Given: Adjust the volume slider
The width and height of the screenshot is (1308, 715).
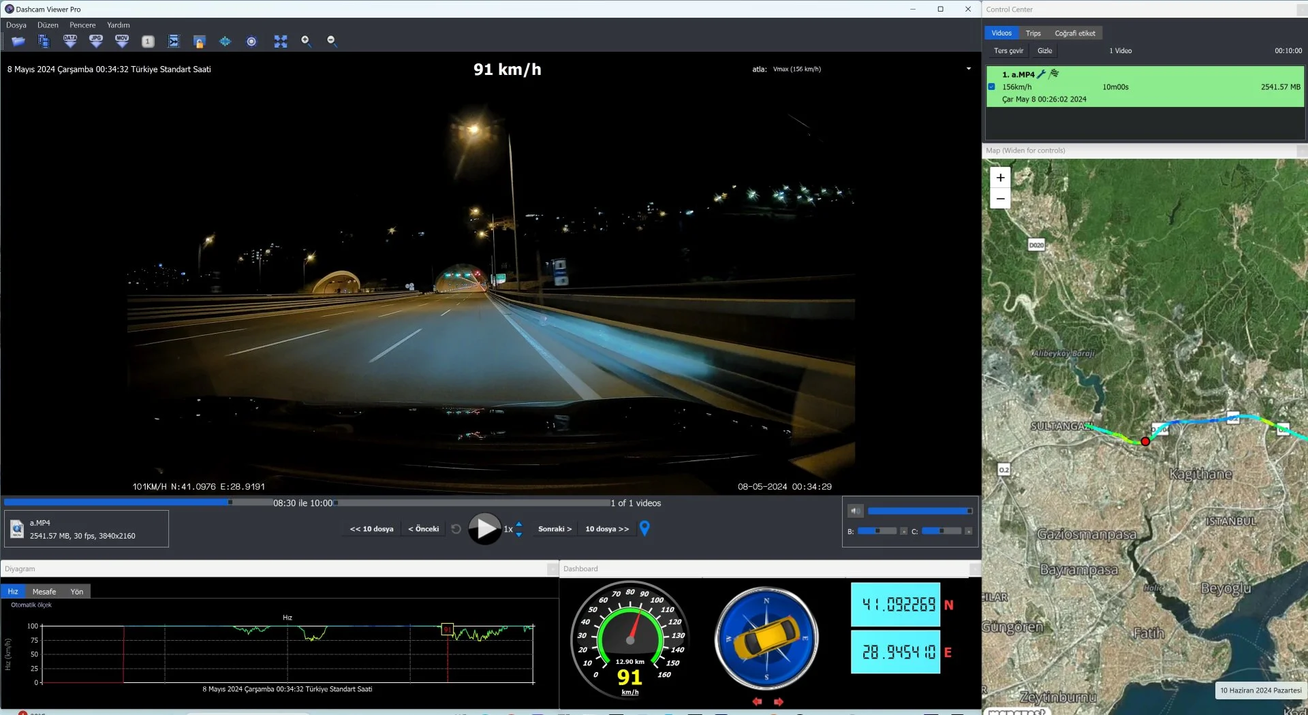Looking at the screenshot, I should tap(919, 511).
